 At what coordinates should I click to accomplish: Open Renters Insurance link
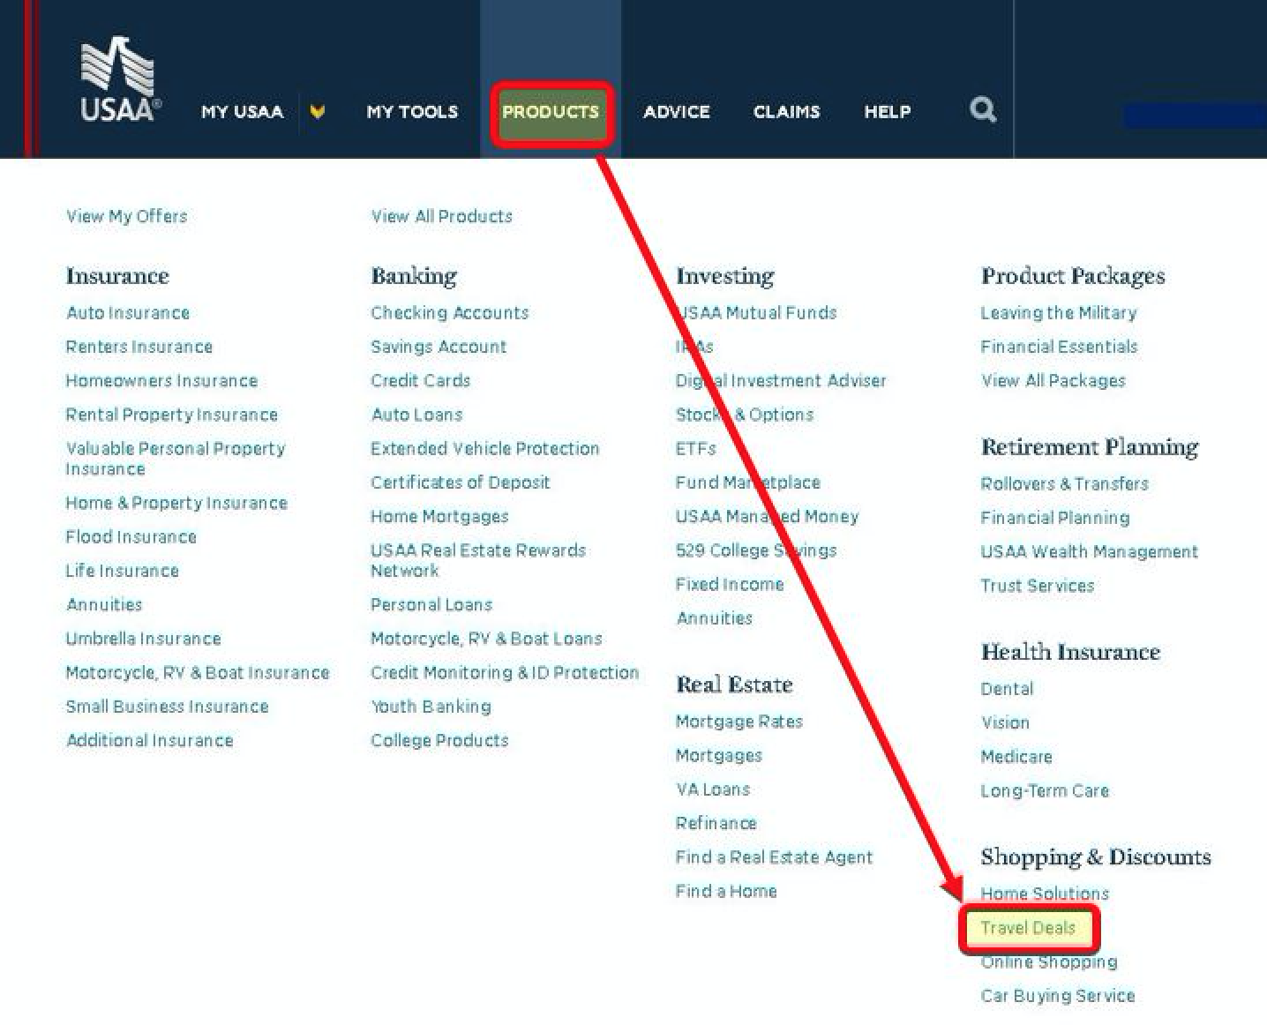coord(139,347)
